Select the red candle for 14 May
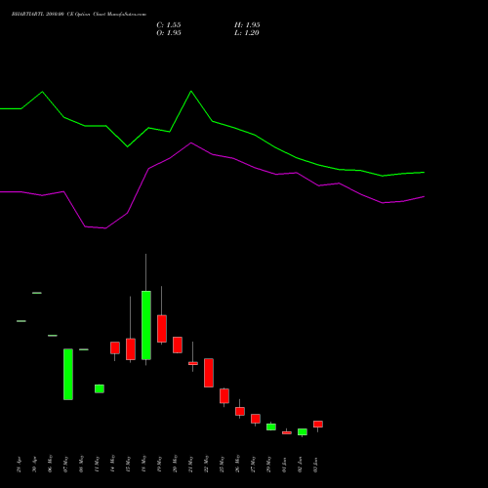The height and width of the screenshot is (488, 488). click(115, 347)
